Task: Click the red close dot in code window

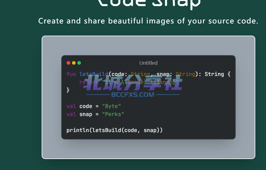Action: (68, 63)
